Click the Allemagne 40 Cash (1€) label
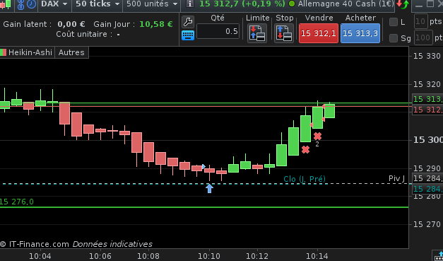 pos(345,4)
